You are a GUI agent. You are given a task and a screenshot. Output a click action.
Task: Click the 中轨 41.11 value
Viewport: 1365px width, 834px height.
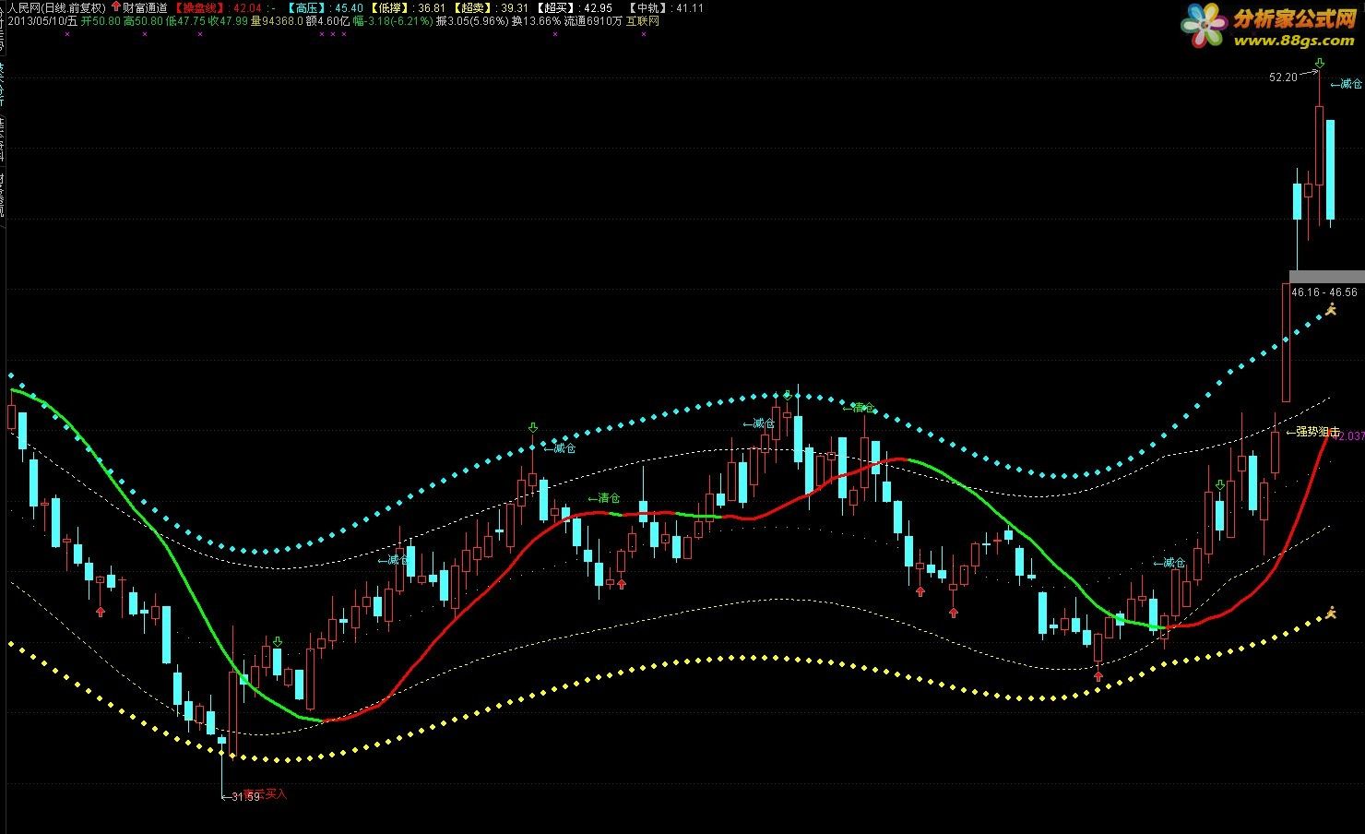(x=688, y=7)
